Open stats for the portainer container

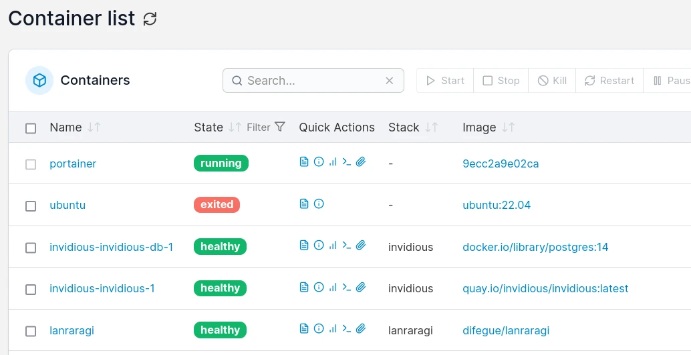click(333, 161)
